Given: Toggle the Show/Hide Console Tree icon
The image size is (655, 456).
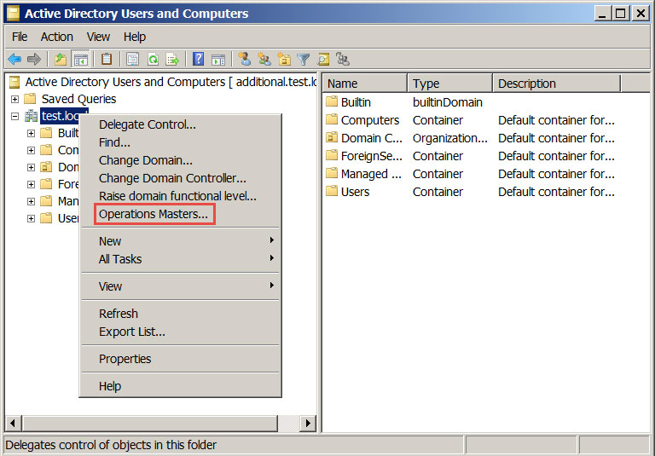Looking at the screenshot, I should [81, 59].
